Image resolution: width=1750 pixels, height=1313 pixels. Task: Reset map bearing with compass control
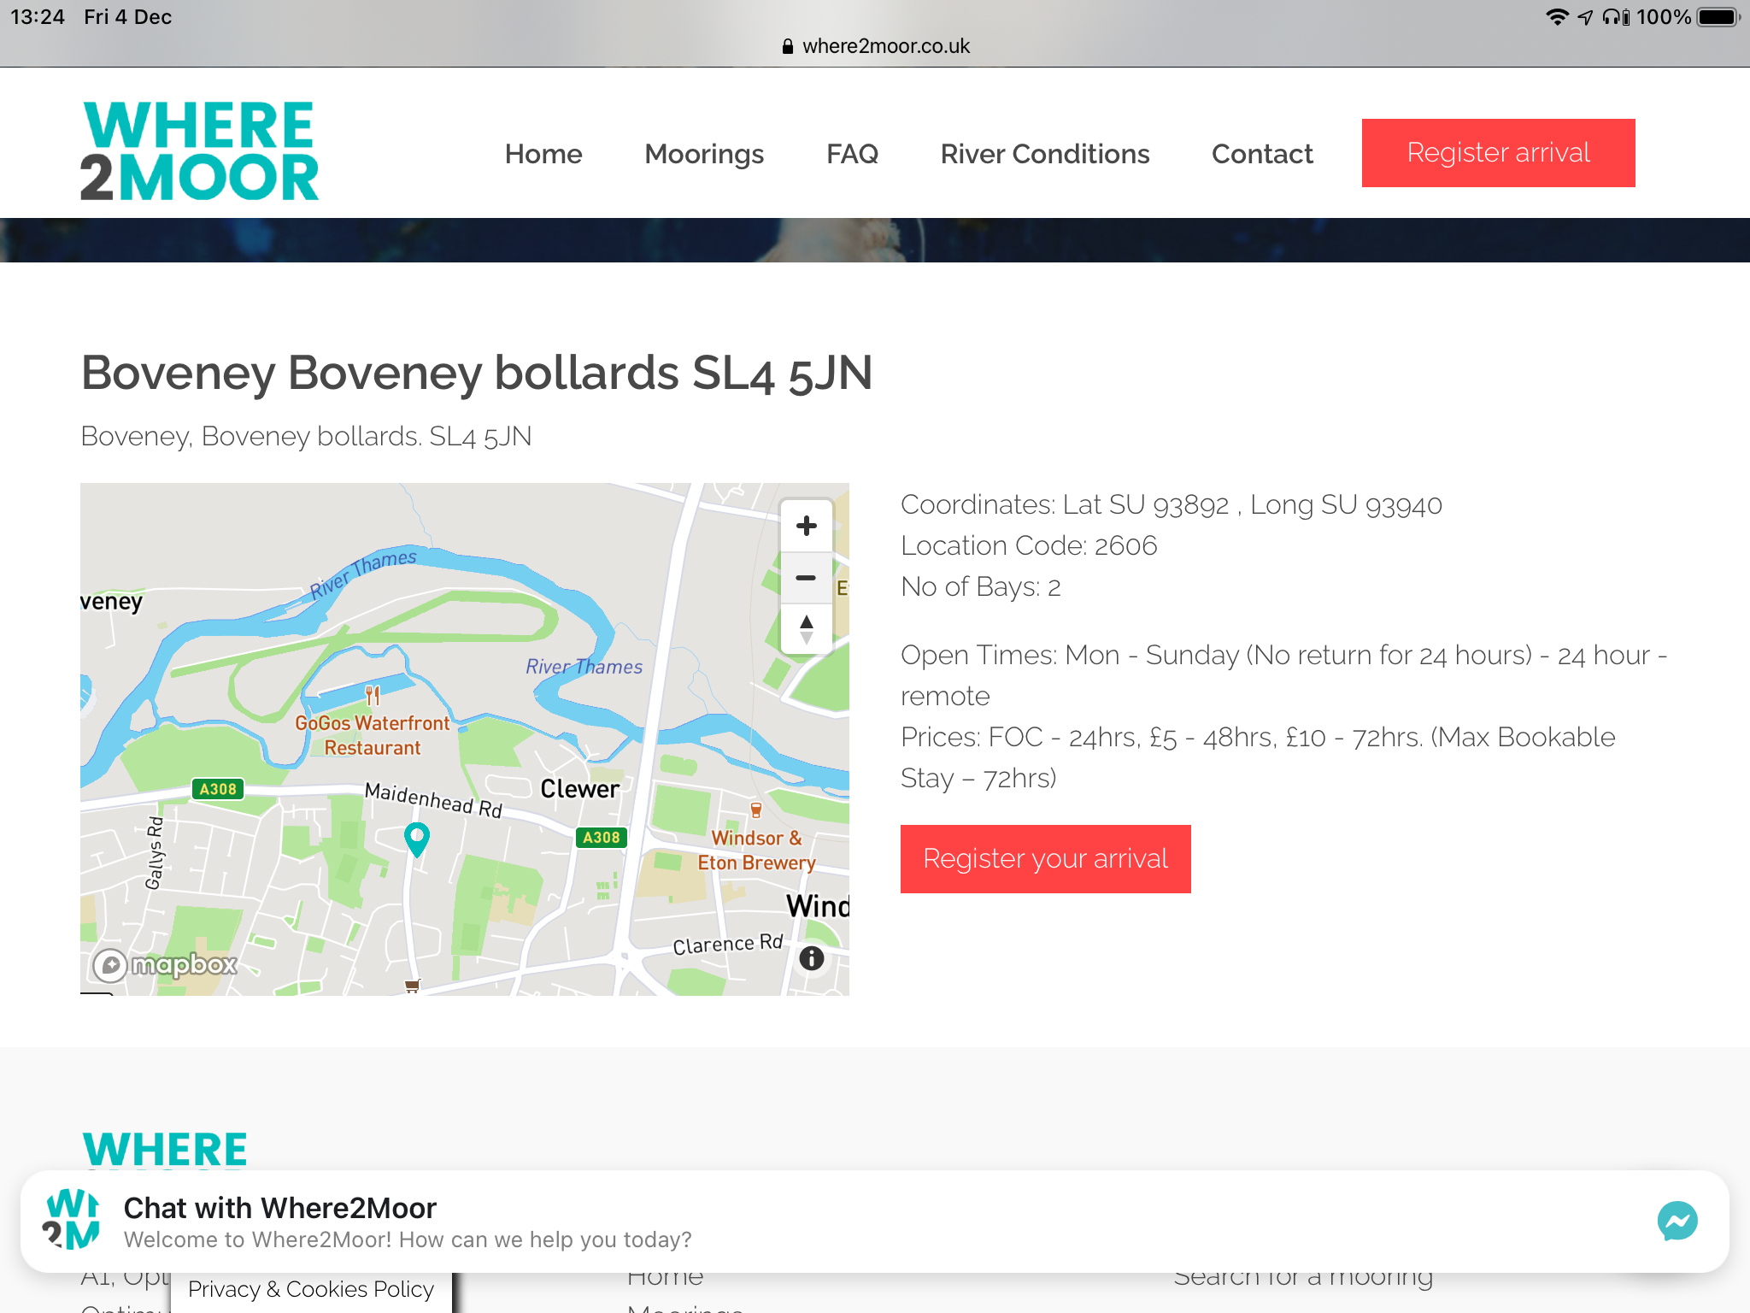tap(806, 629)
